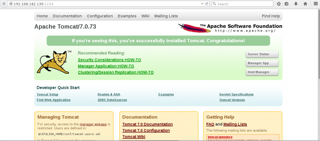Open the downloads arrow icon

296,4
